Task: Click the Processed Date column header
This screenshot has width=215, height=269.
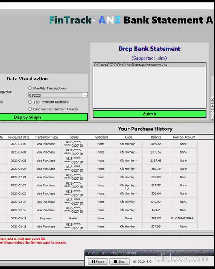Action: point(19,137)
